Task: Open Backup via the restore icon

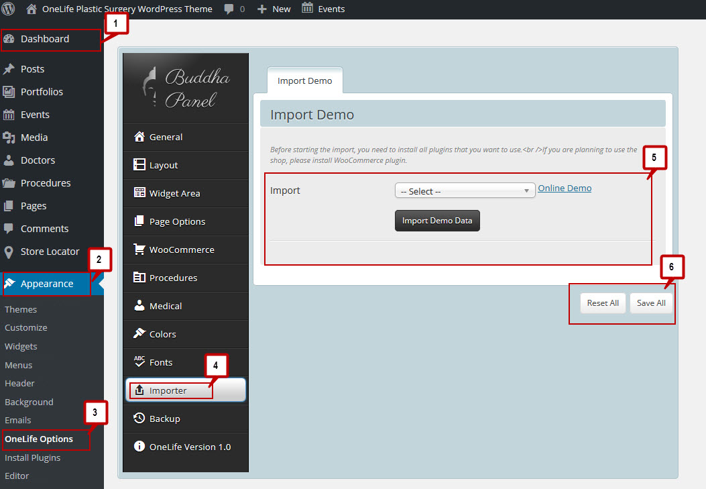Action: 141,419
